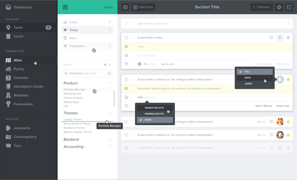Open the Chooser dropdown
Viewport: 297px width, 180px height.
coord(262,7)
